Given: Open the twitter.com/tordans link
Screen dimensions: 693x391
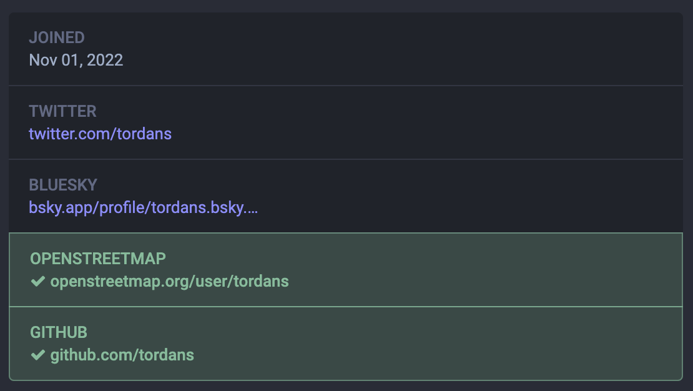Looking at the screenshot, I should [100, 134].
